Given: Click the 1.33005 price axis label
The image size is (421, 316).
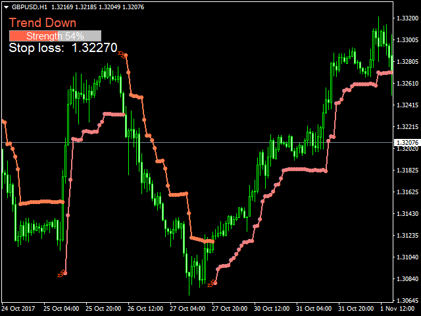Looking at the screenshot, I should [407, 40].
